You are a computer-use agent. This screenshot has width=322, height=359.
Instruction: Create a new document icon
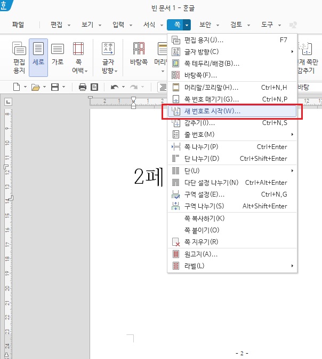17,87
